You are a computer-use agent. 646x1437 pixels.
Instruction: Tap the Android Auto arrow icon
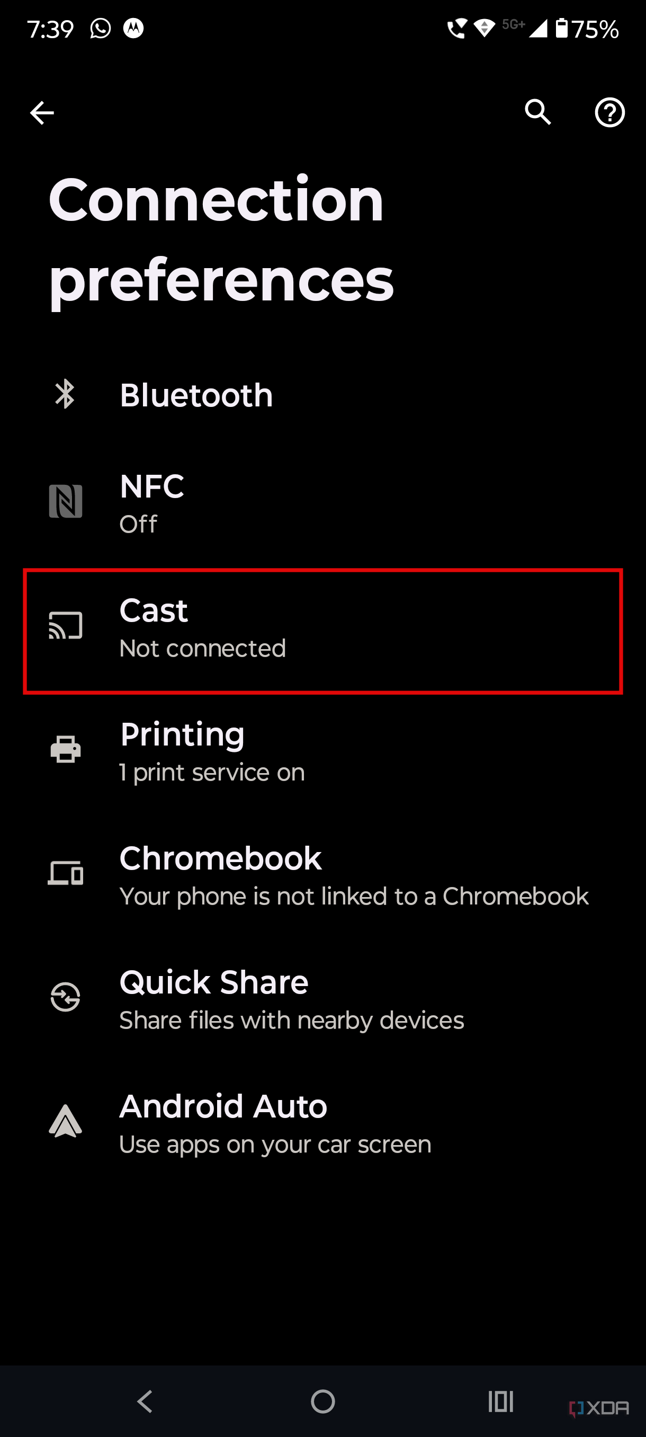(65, 1122)
